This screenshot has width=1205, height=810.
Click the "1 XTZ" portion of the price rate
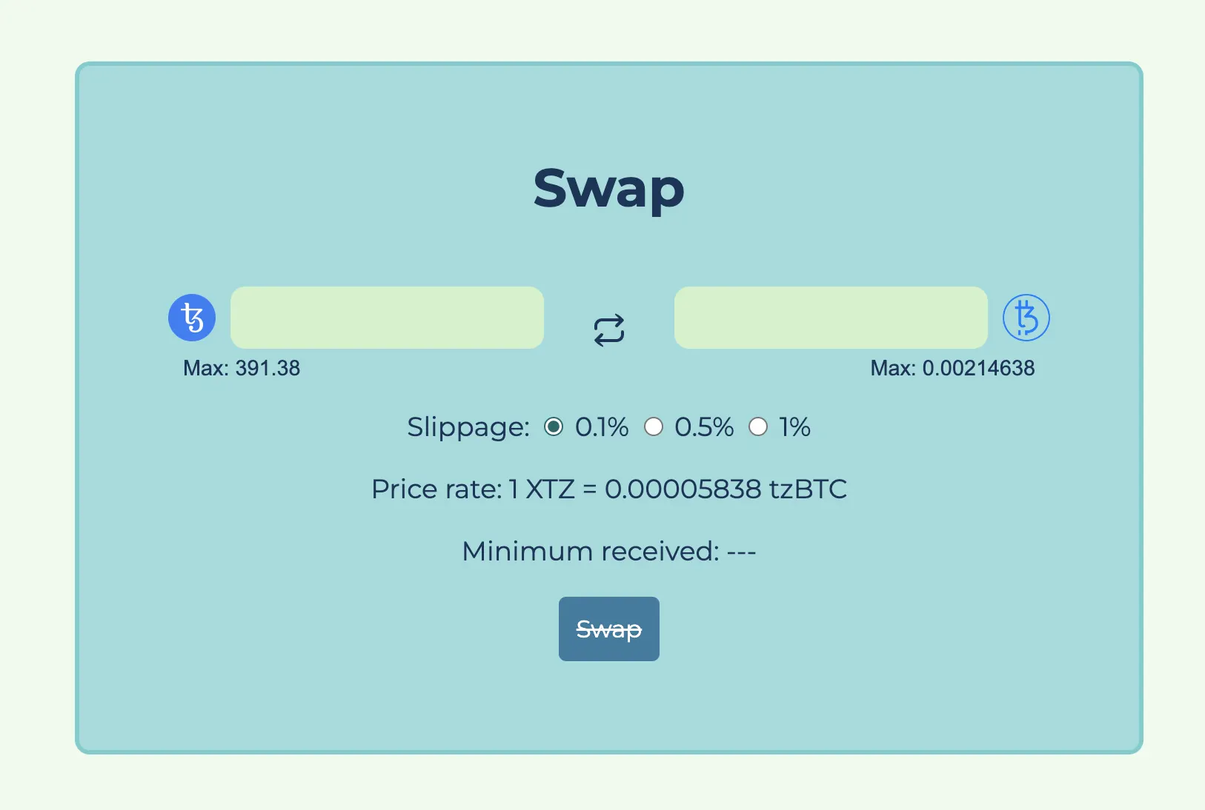click(542, 489)
